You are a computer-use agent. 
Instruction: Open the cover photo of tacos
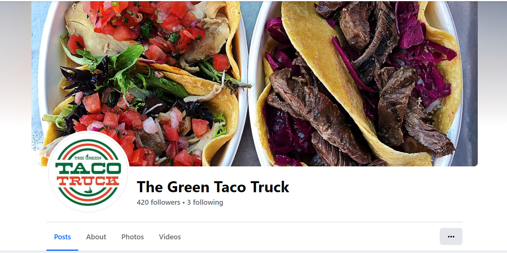(254, 84)
